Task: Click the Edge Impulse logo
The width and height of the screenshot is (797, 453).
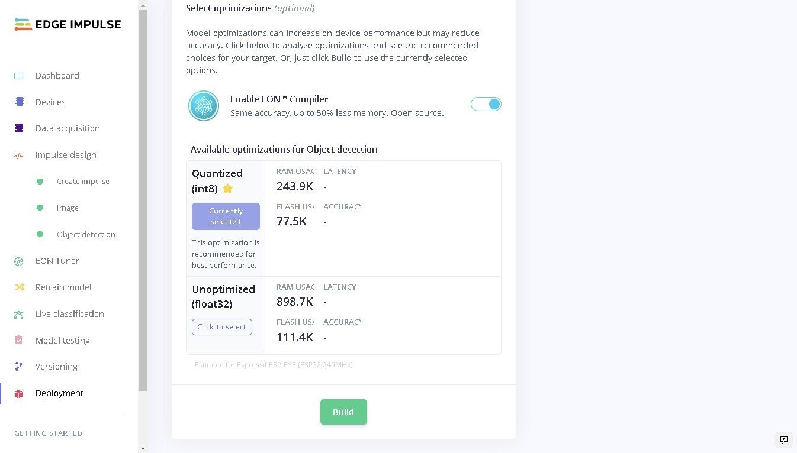Action: point(68,24)
